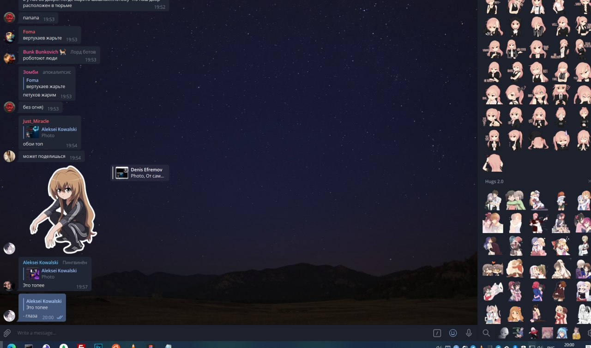Click Aleksei Kowalski sender name with Пингвинён tag
Screen dimensions: 591x348
click(x=41, y=262)
